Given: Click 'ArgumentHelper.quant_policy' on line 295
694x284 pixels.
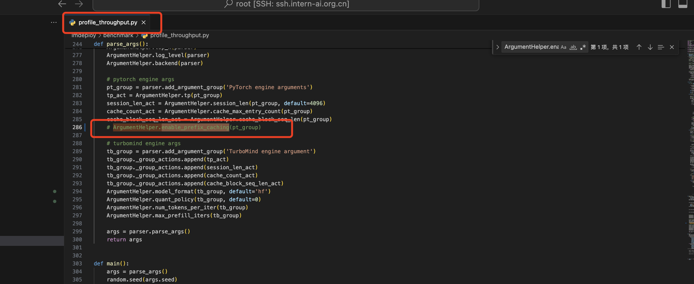Looking at the screenshot, I should (150, 199).
